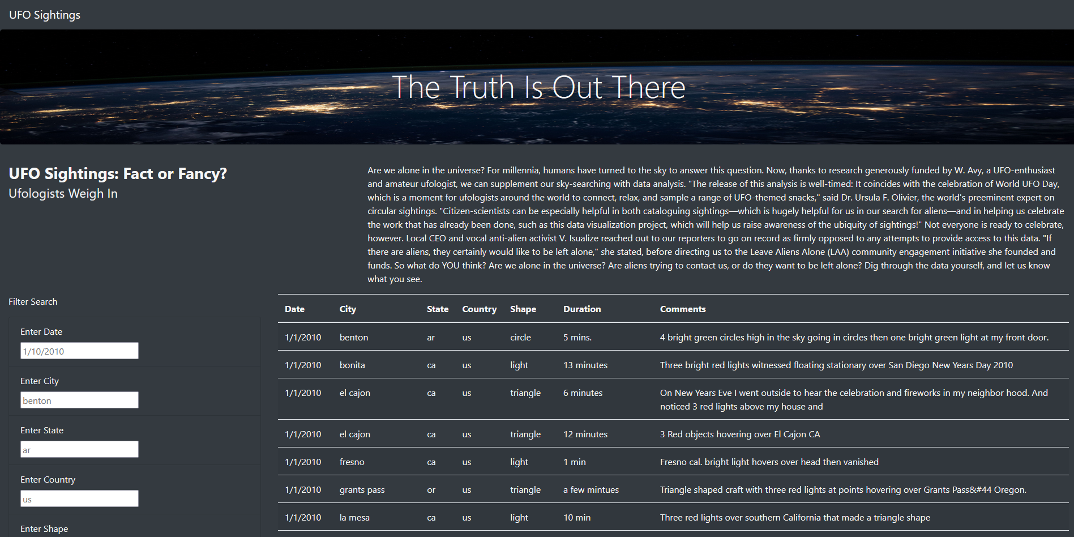Click the Filter Search panel label
The width and height of the screenshot is (1074, 537).
[33, 301]
